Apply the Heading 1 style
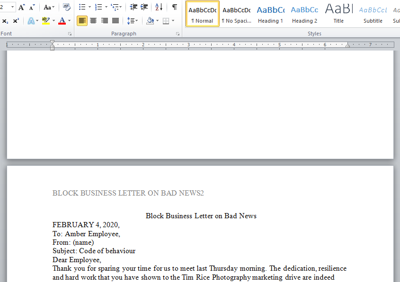Viewport: 400px width, 282px height. 270,14
